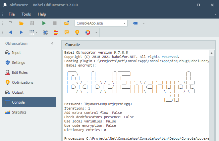The width and height of the screenshot is (219, 141).
Task: Expand second toolbar overflow arrow
Action: (x=96, y=33)
